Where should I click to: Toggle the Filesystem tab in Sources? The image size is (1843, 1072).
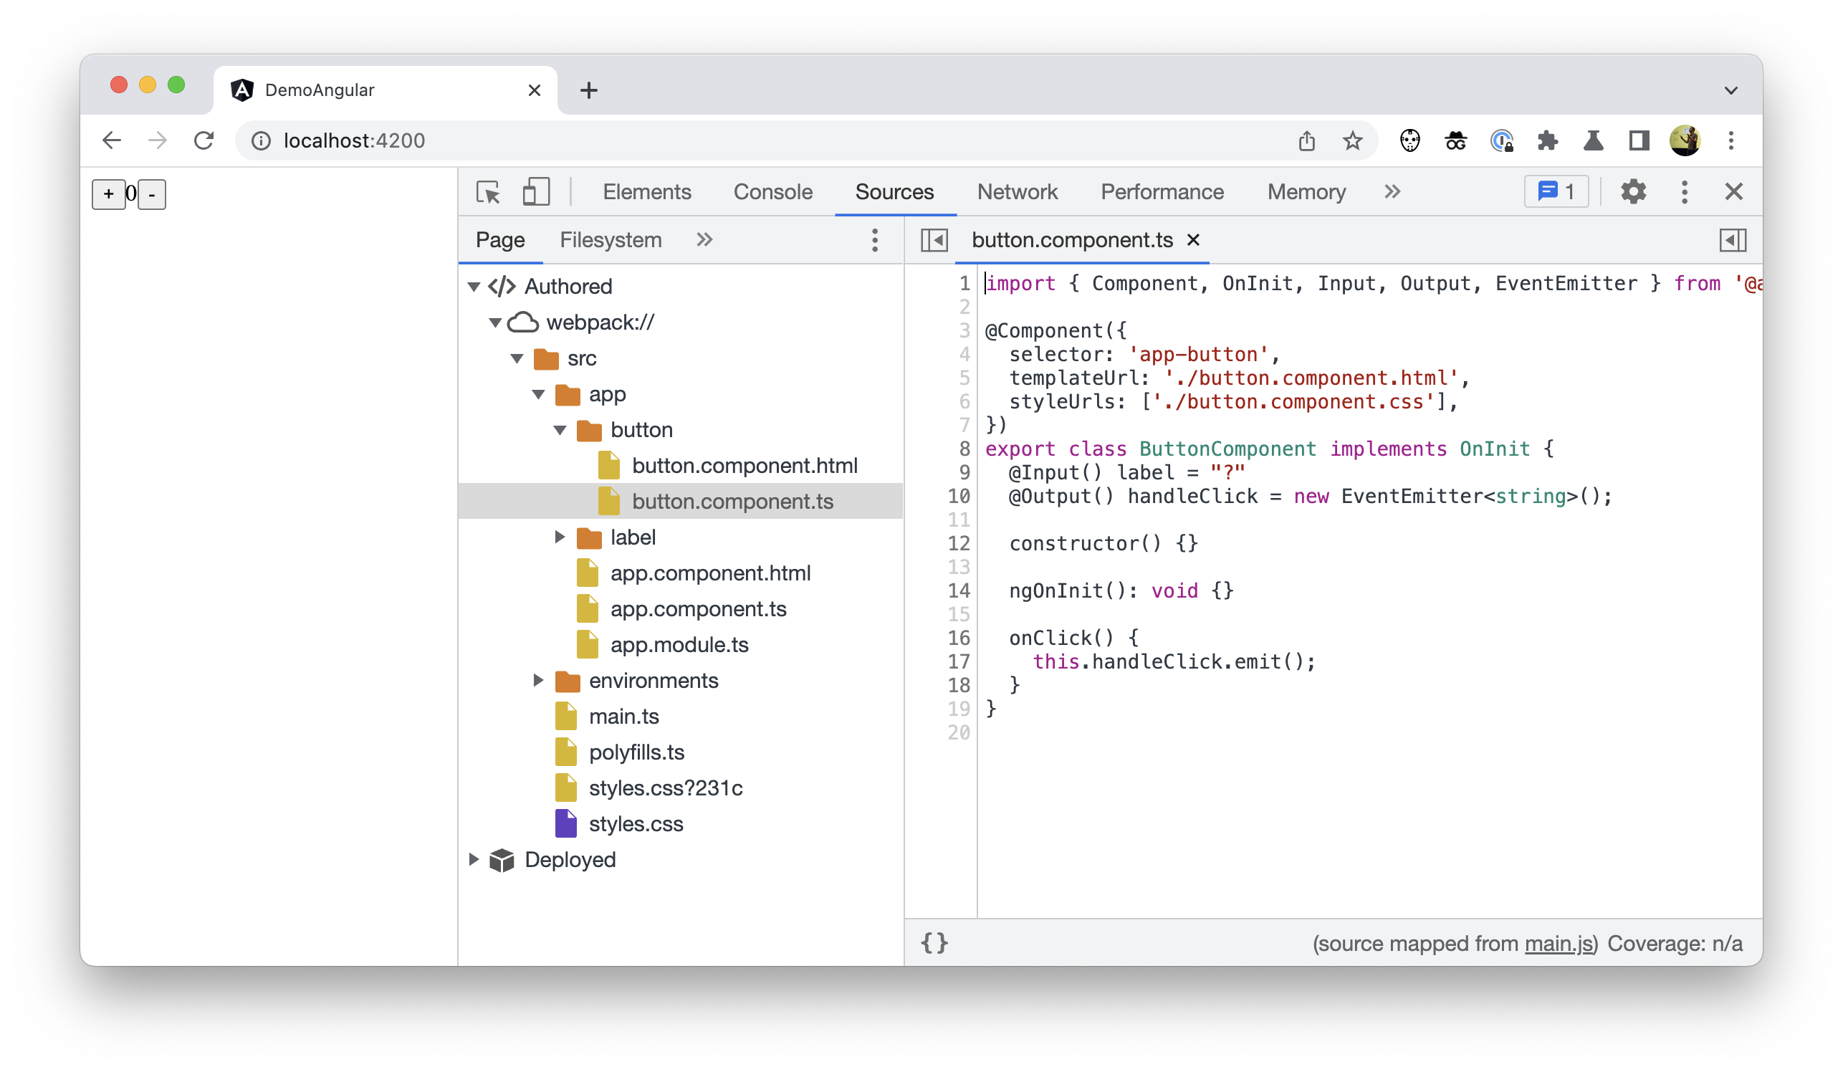tap(610, 240)
